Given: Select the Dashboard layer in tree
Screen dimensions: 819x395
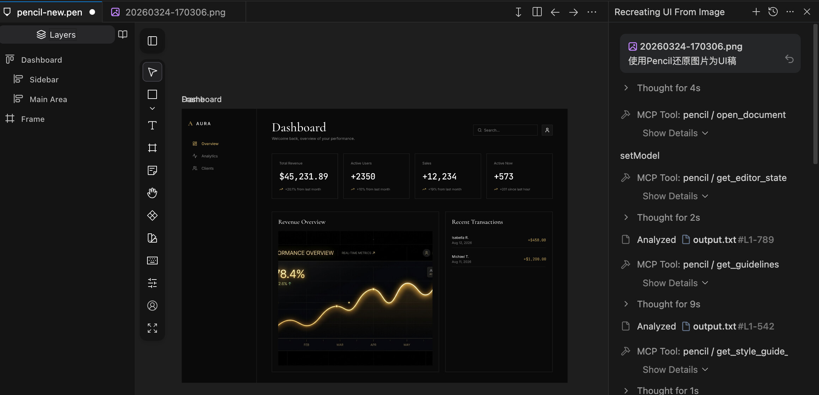Looking at the screenshot, I should tap(42, 60).
